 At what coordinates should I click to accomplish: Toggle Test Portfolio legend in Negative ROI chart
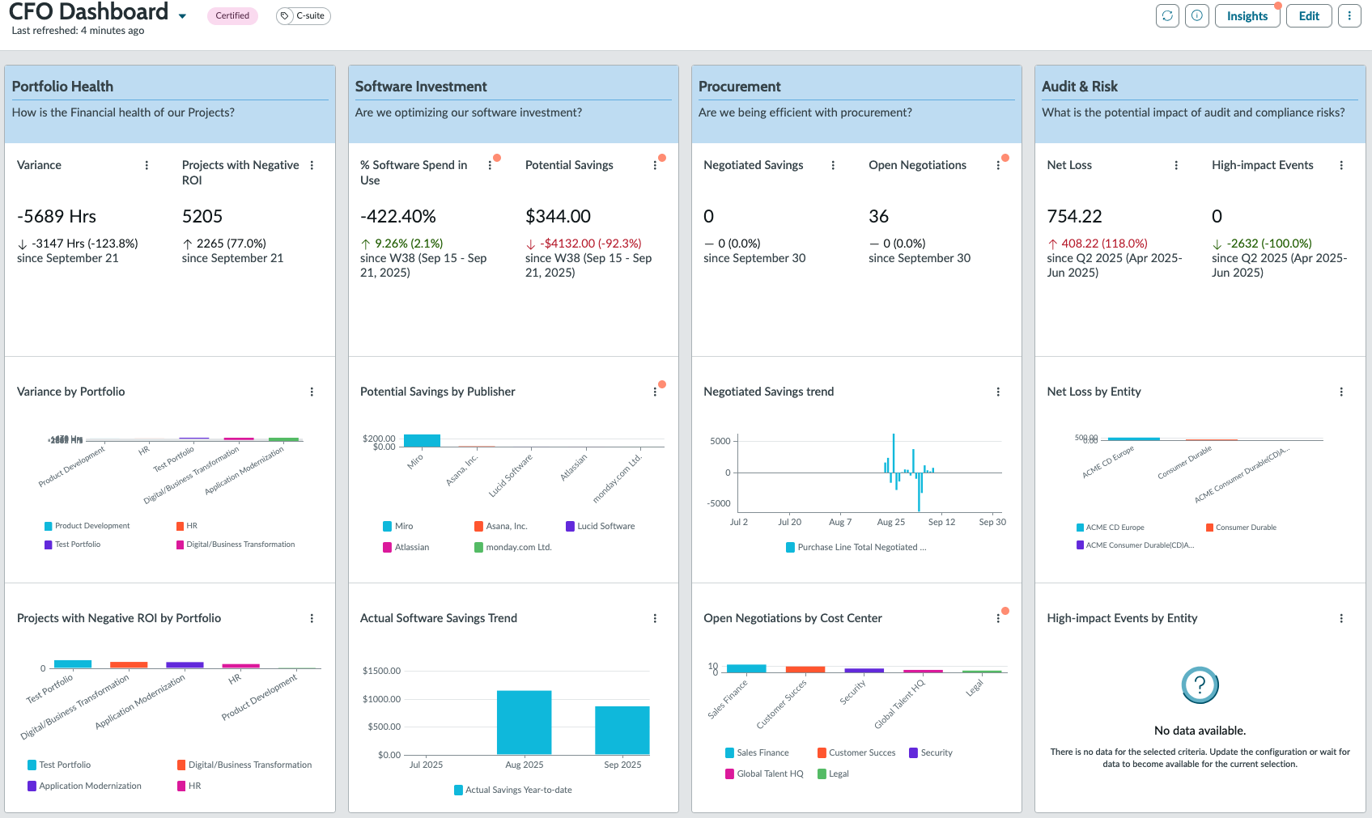tap(59, 765)
